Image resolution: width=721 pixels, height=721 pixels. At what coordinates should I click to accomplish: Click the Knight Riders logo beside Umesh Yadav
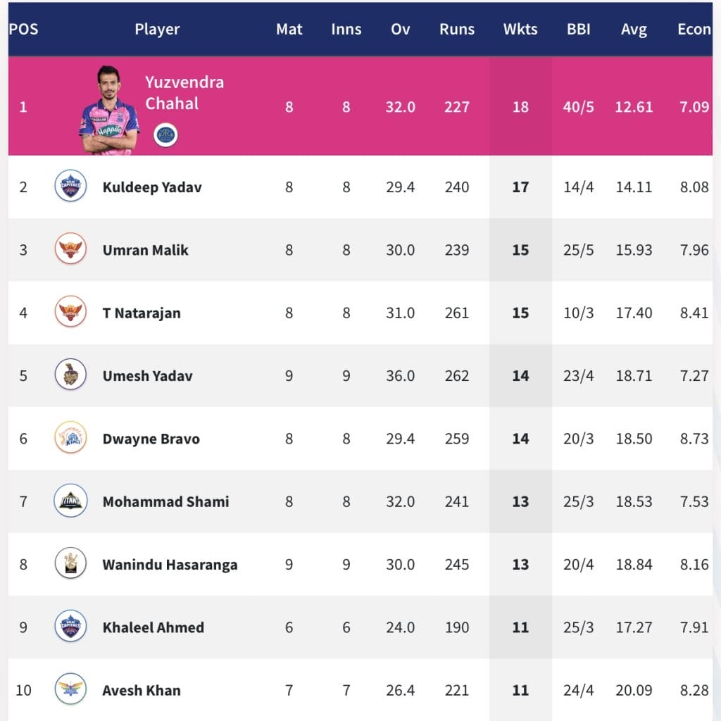coord(70,375)
